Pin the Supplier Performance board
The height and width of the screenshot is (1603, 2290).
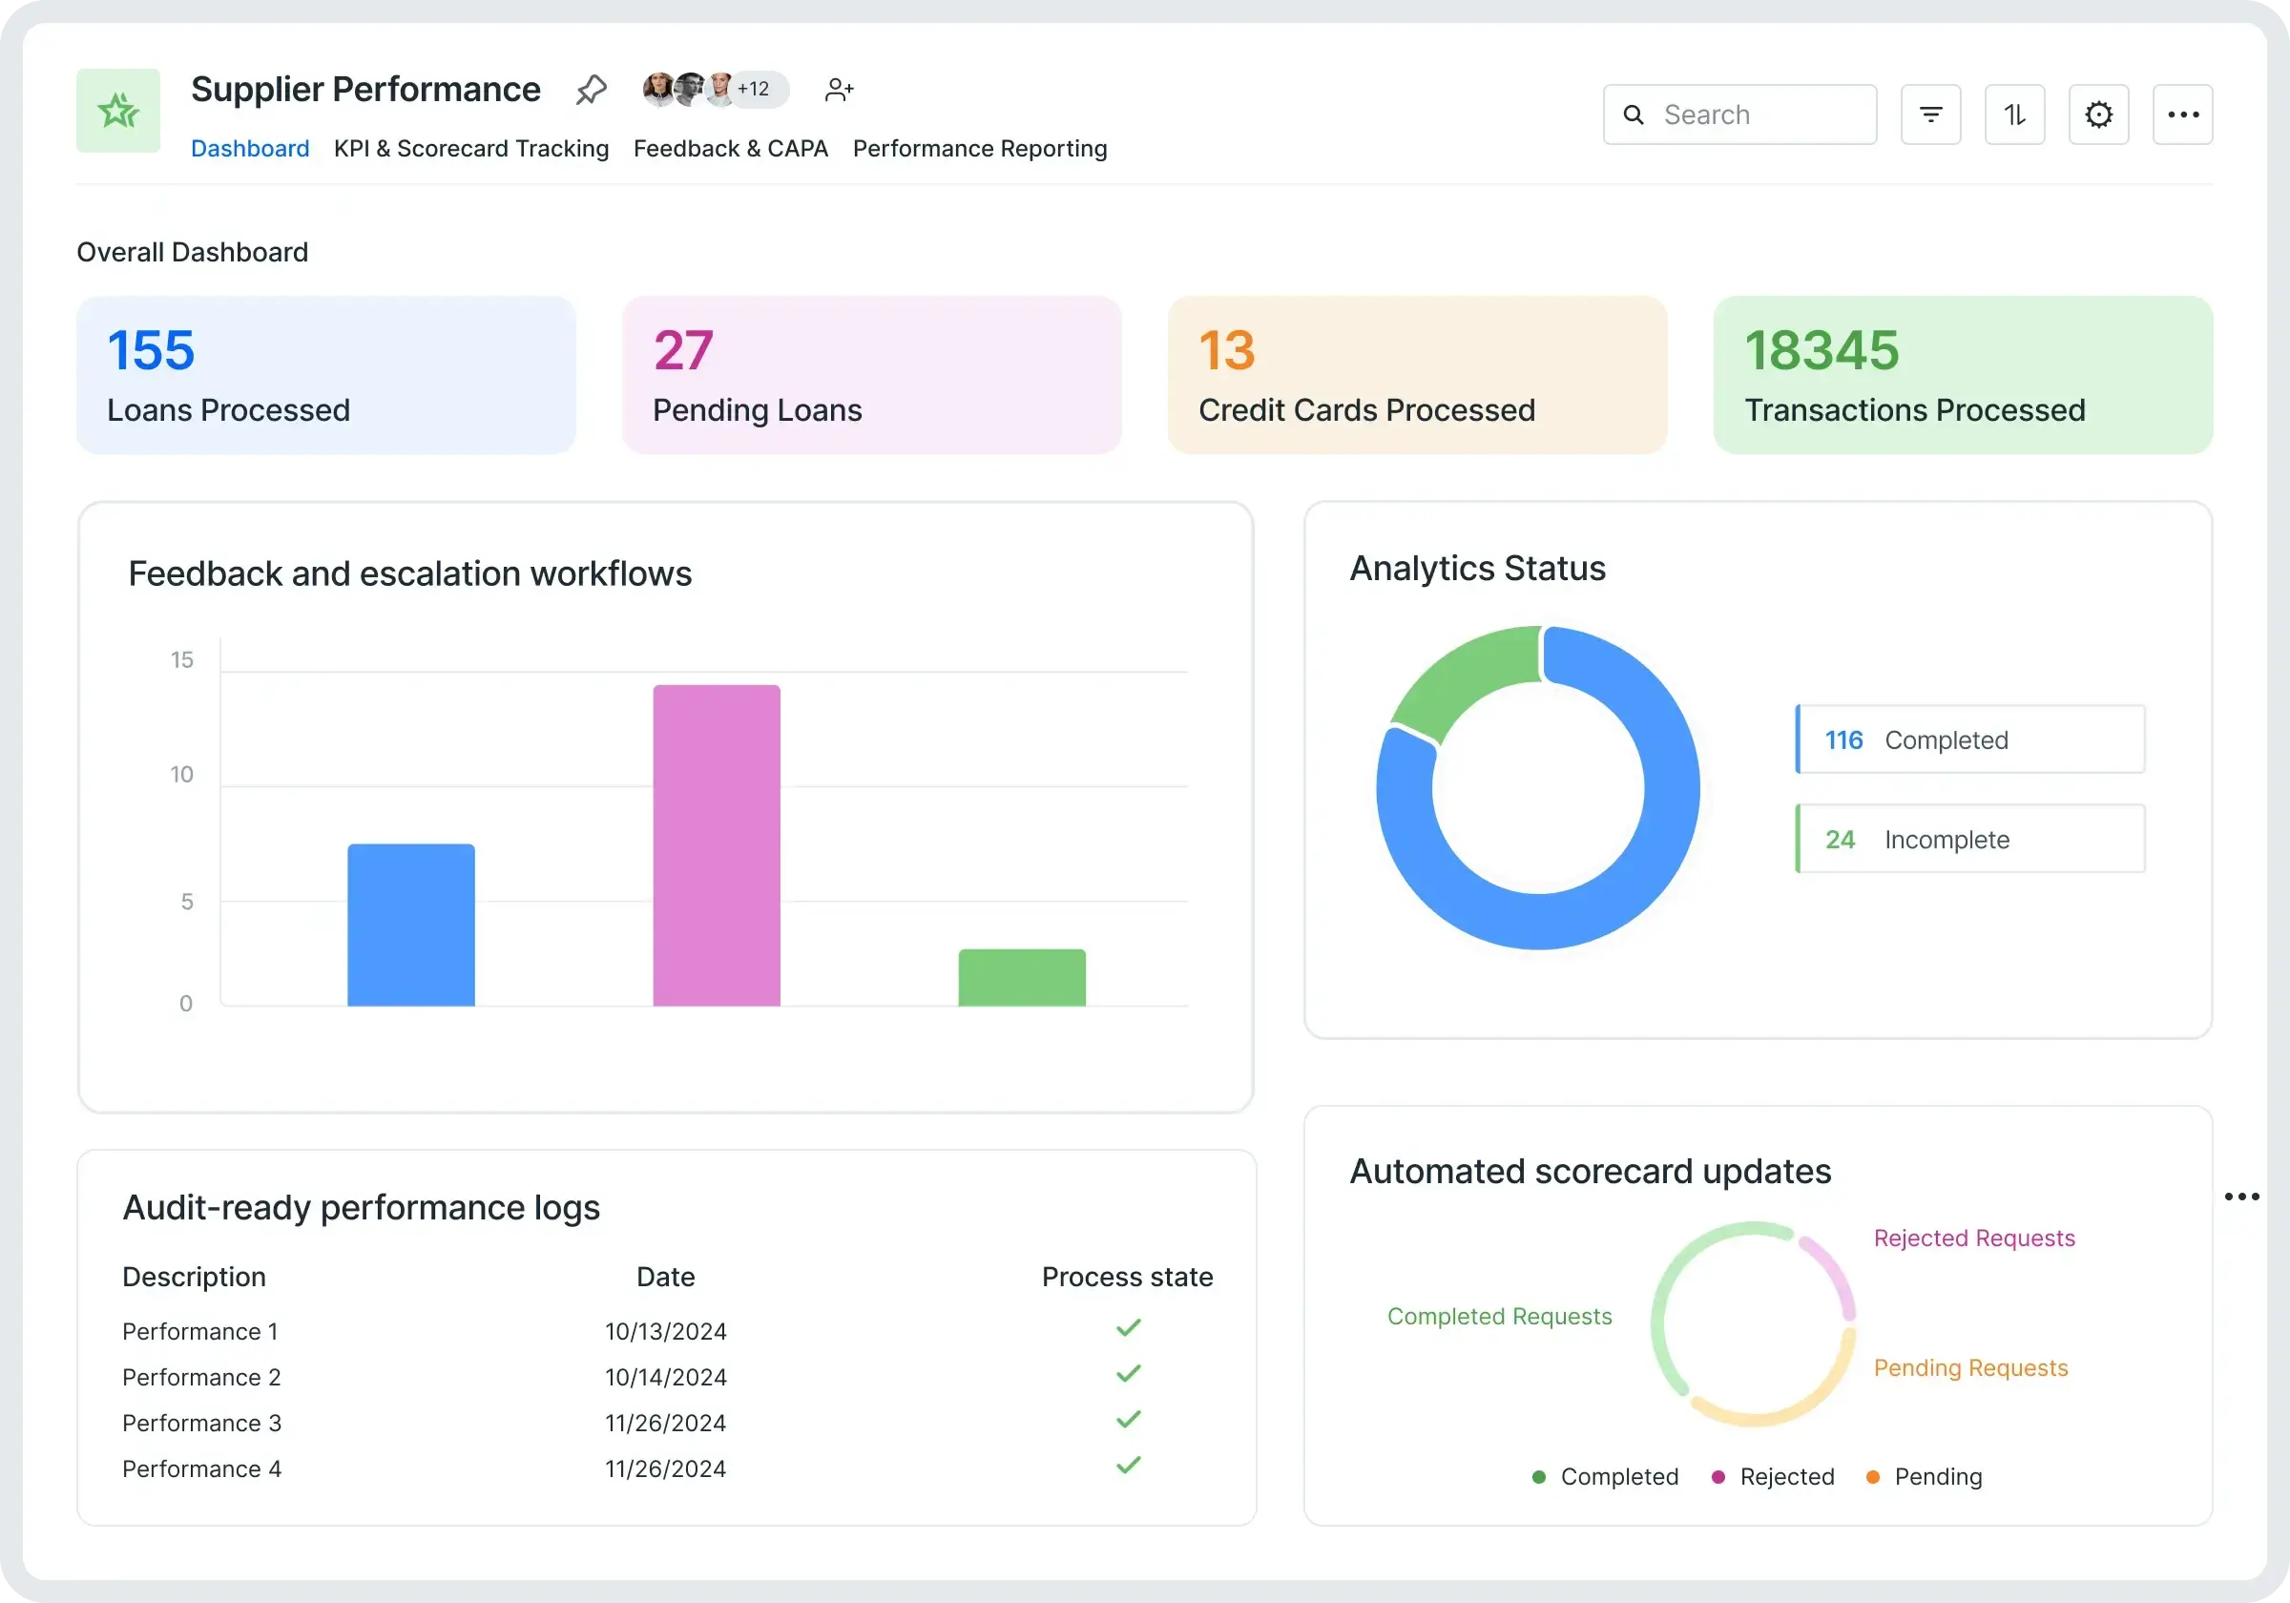click(x=591, y=90)
